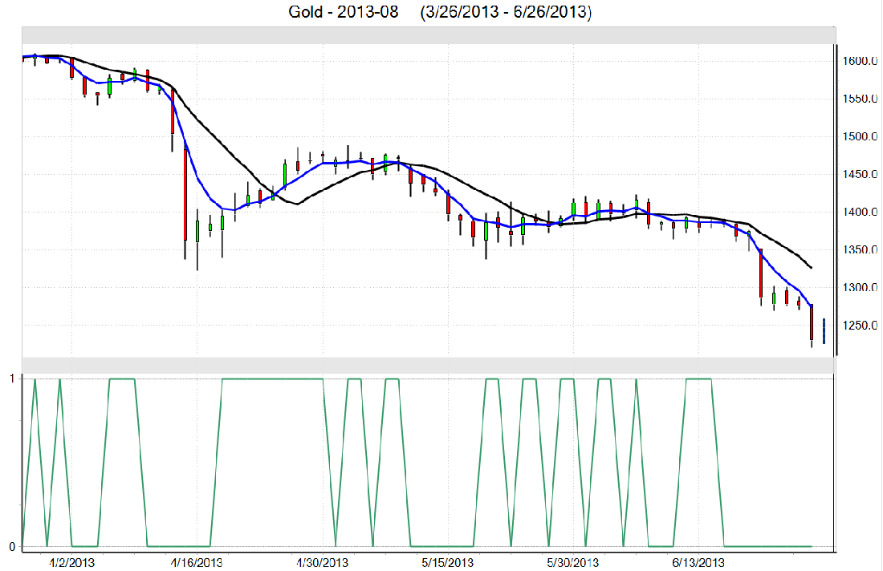Select the last large red candlestick at right

tap(812, 322)
